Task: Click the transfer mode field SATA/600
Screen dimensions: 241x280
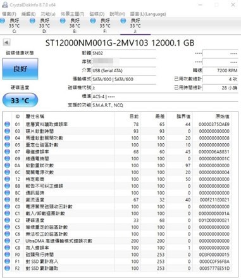Action: tap(124, 79)
